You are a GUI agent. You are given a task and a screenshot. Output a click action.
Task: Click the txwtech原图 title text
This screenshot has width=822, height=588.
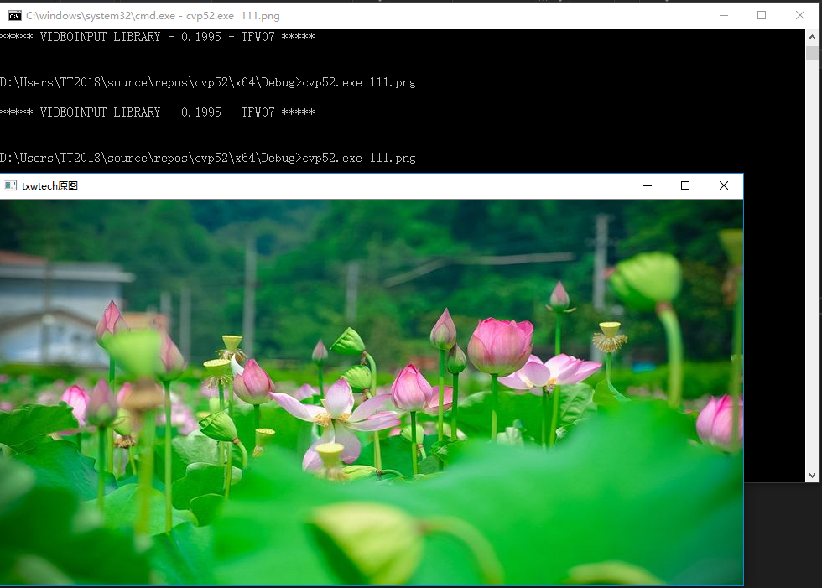pyautogui.click(x=49, y=185)
